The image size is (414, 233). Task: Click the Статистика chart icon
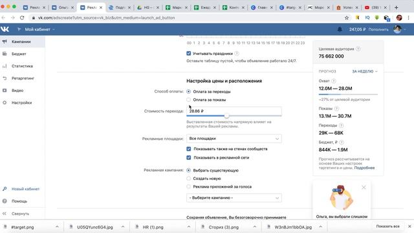click(5, 66)
